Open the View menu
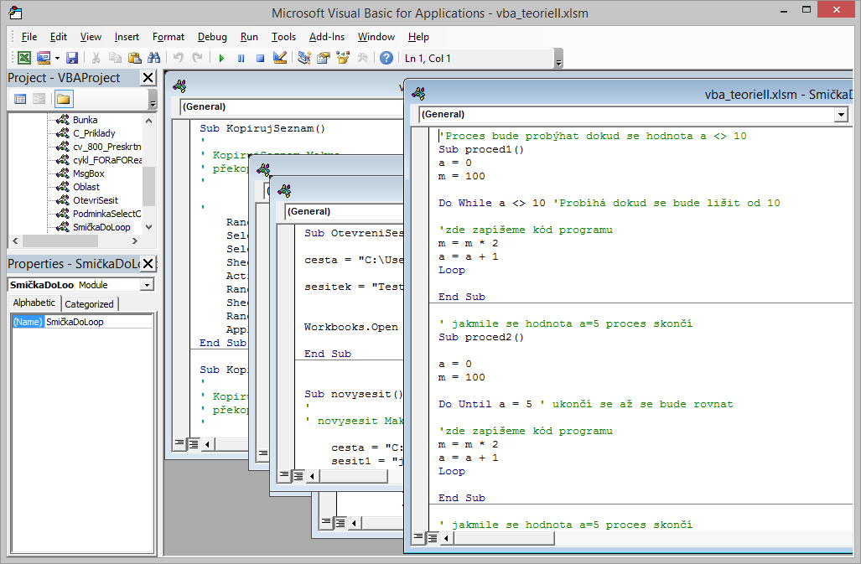This screenshot has height=564, width=861. pyautogui.click(x=91, y=37)
